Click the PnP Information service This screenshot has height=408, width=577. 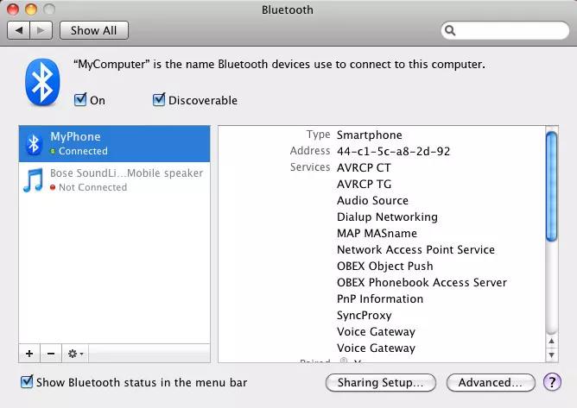[380, 298]
